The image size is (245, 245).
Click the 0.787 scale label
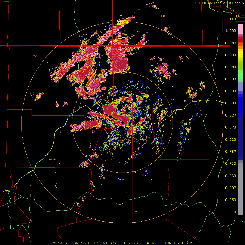[x=231, y=79]
